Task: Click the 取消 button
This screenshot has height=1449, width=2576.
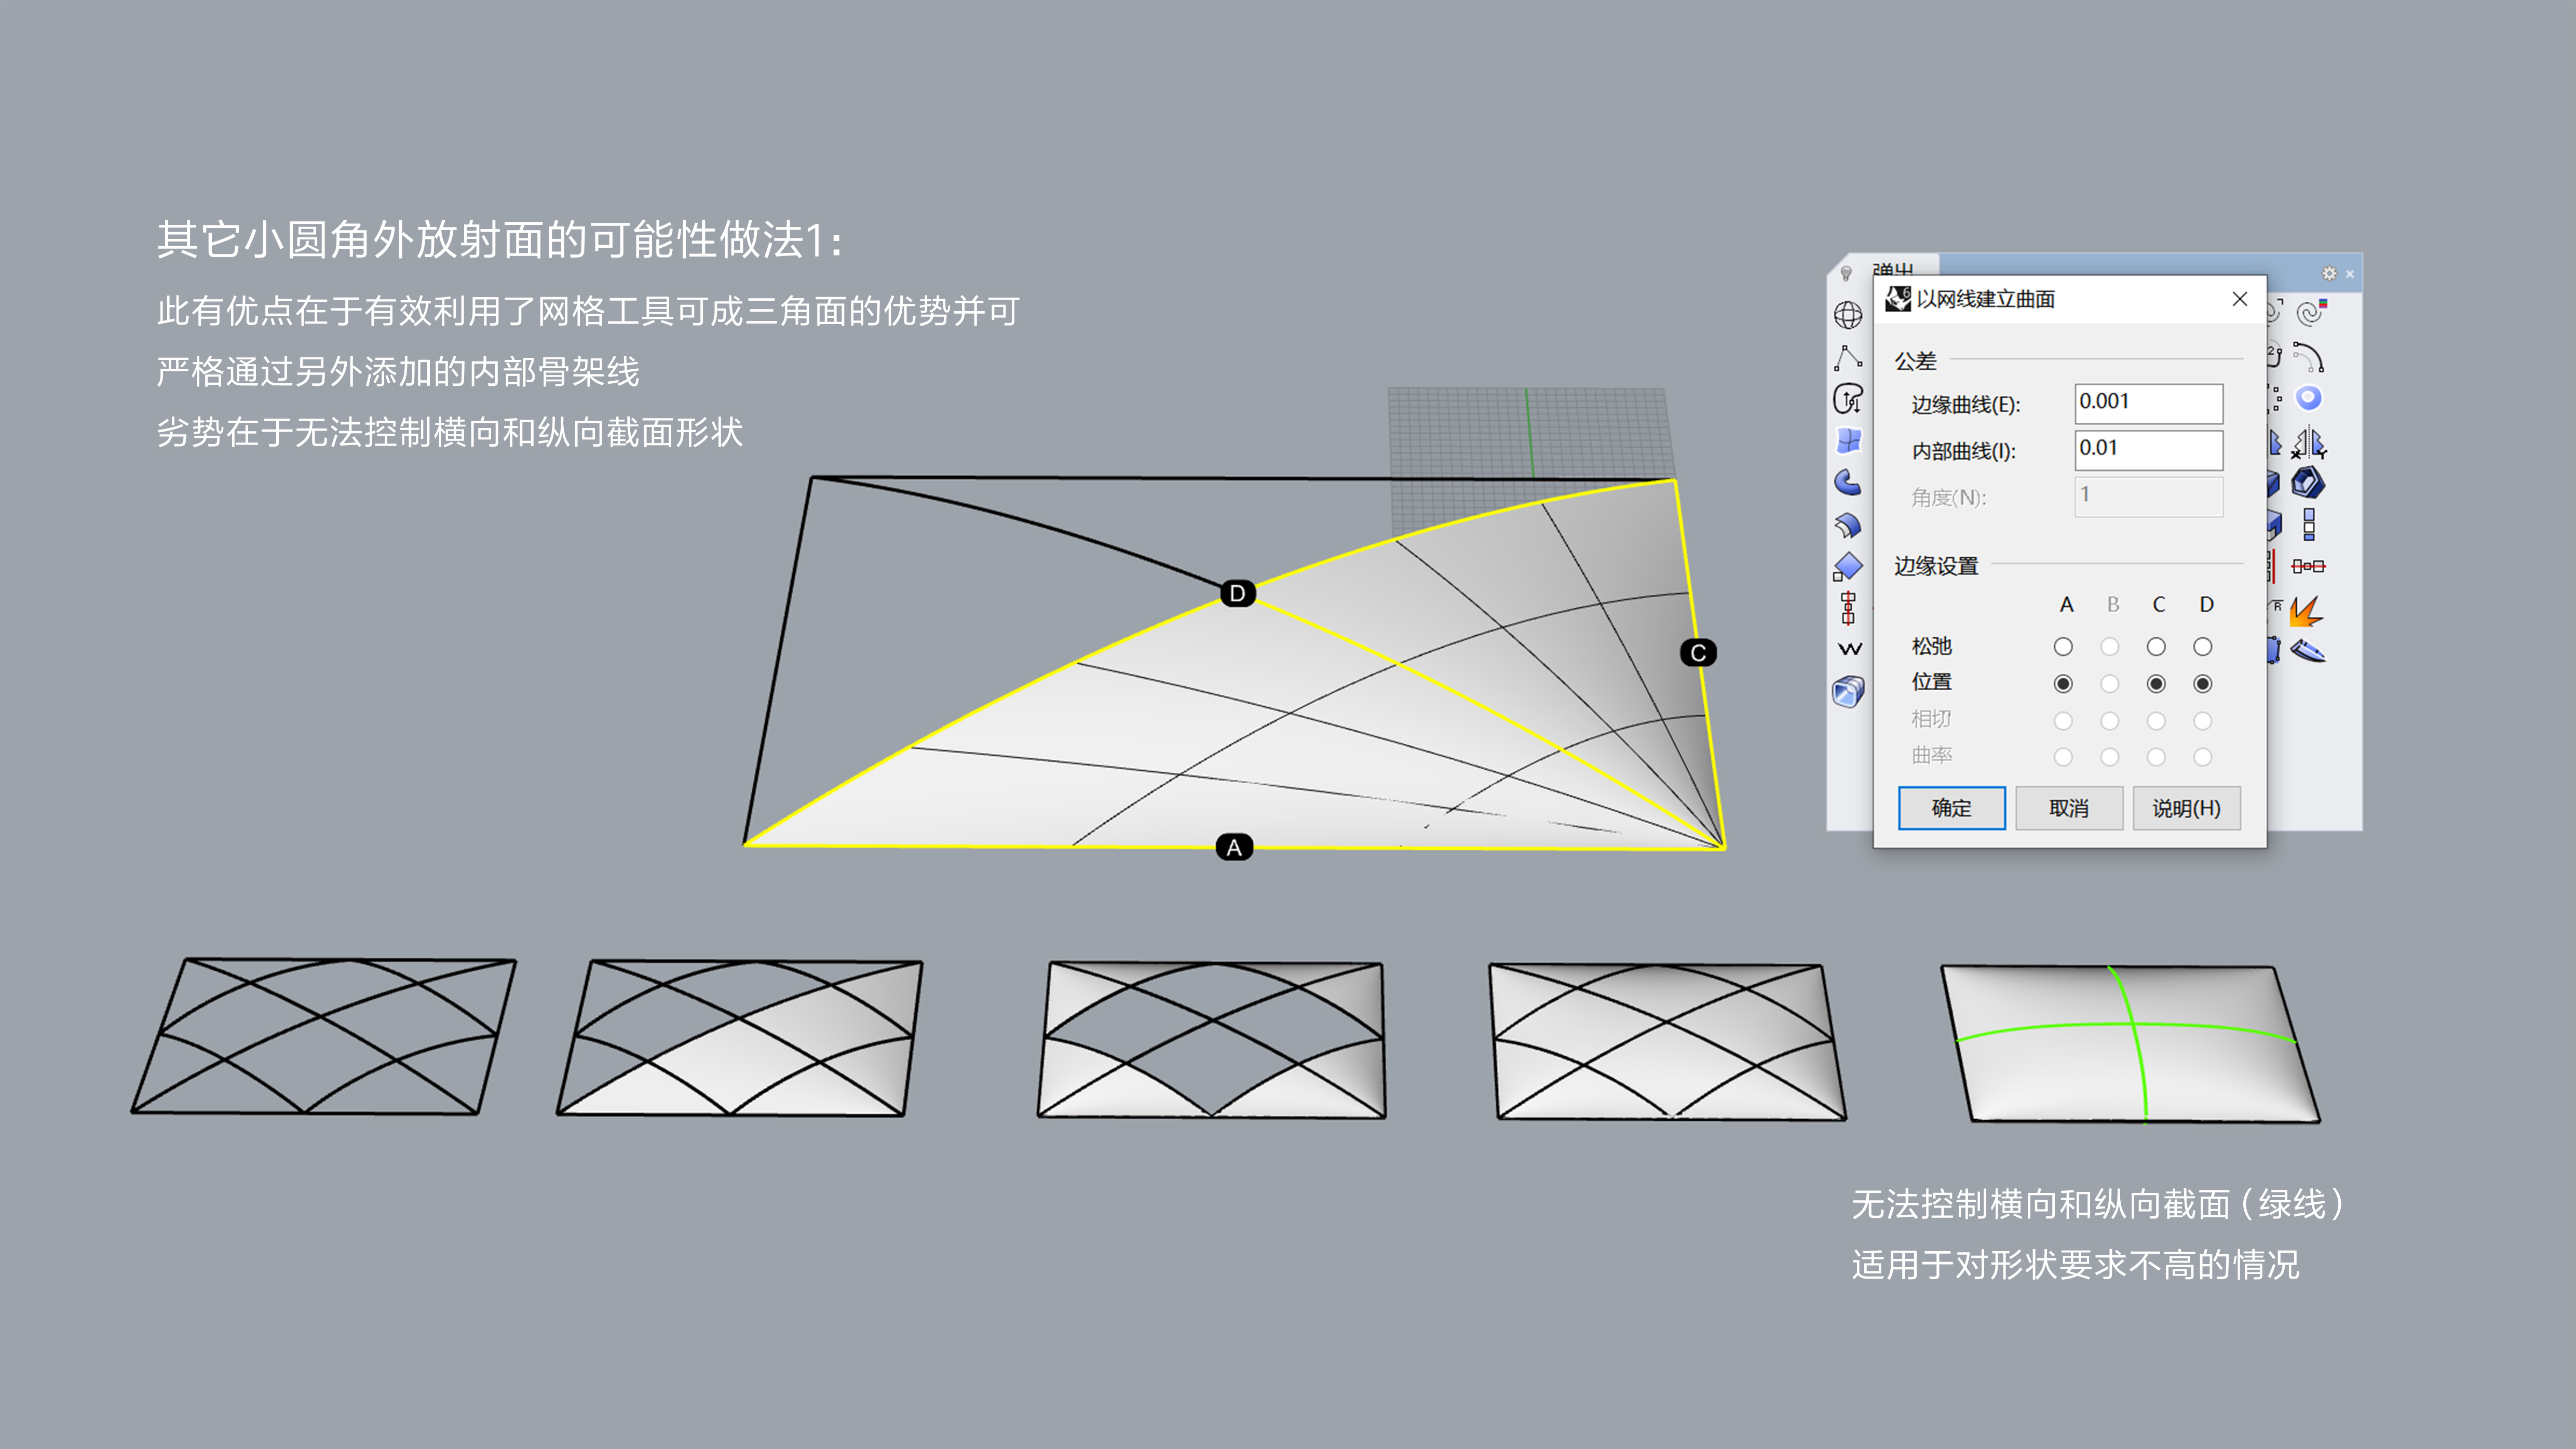Action: [2068, 809]
